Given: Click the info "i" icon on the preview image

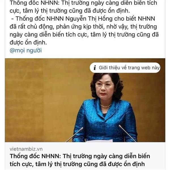Looking at the screenshot, I should (x=95, y=68).
